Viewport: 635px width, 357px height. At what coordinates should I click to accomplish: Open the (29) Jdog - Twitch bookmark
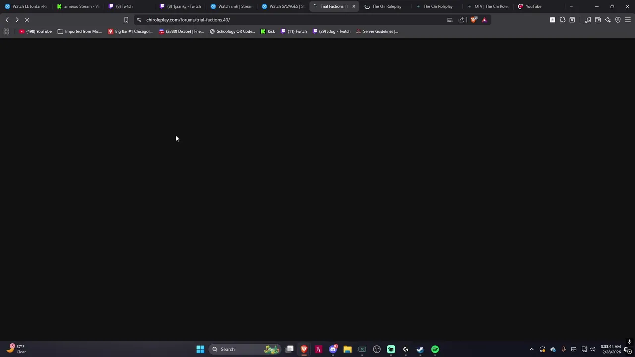click(x=331, y=31)
